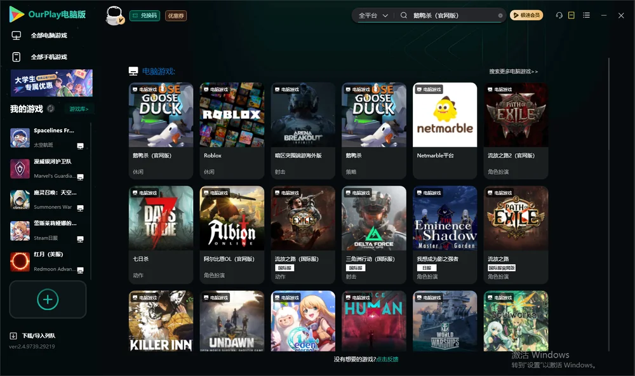
Task: Open the 七日杀 game card
Action: point(161,234)
